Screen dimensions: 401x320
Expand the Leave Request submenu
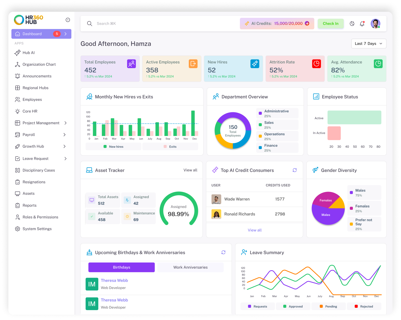coord(65,159)
